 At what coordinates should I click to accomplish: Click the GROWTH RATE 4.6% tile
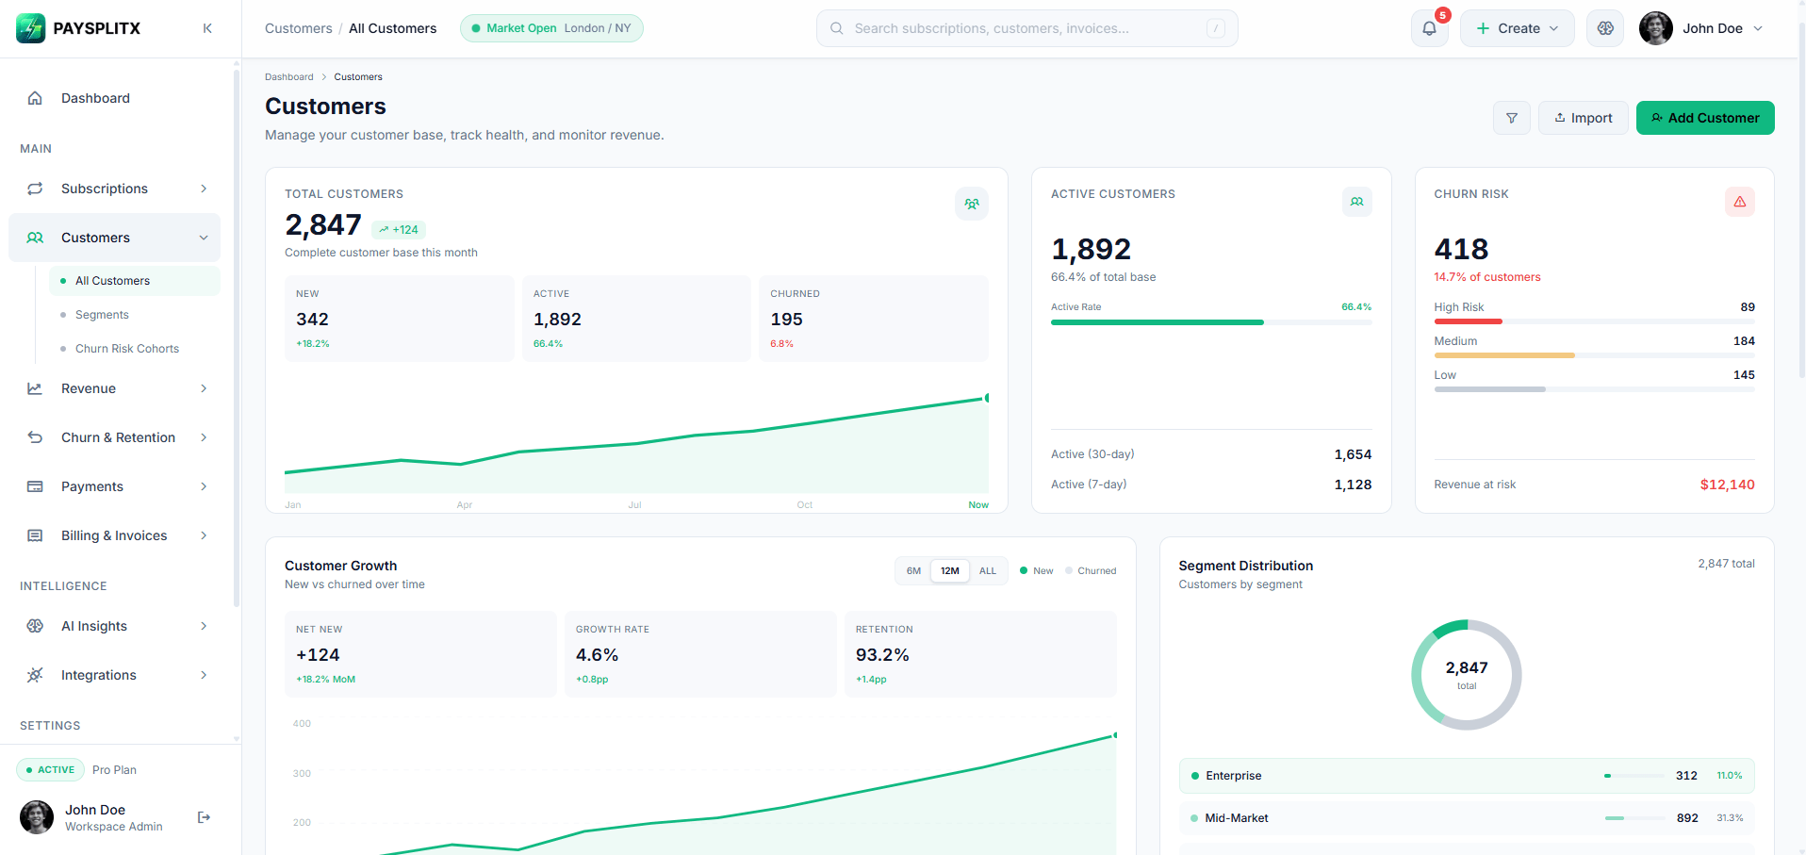click(700, 654)
